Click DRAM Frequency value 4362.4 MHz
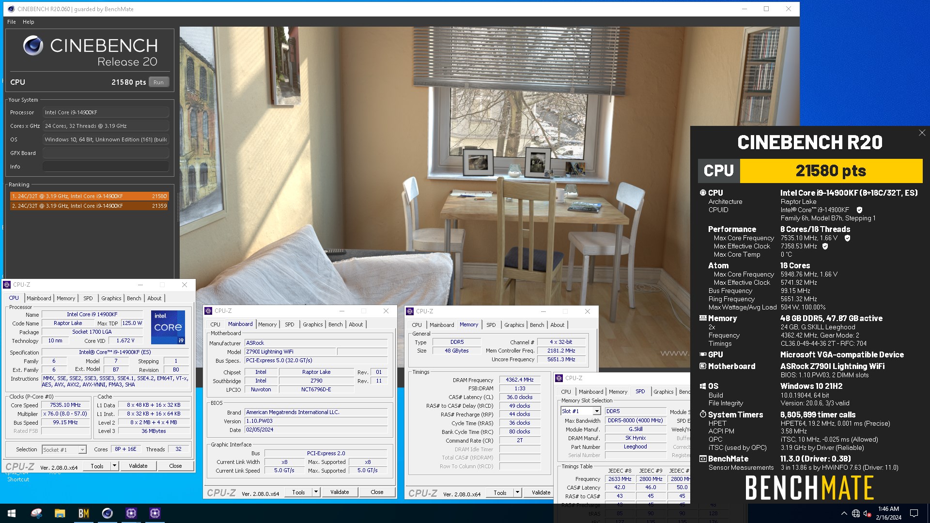 click(x=520, y=380)
